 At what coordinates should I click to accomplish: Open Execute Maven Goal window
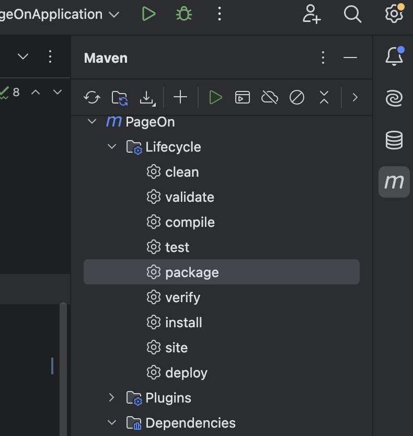click(x=243, y=97)
